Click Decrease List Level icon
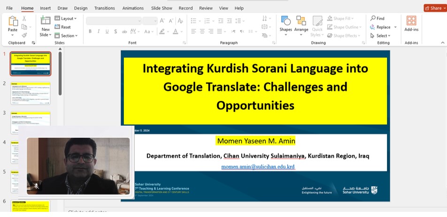Image resolution: width=447 pixels, height=217 pixels. (x=220, y=21)
